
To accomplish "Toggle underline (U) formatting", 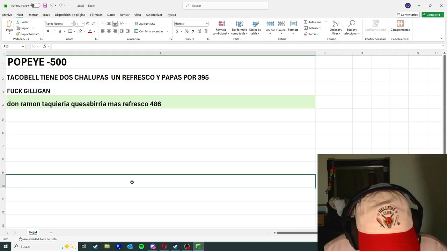I will click(x=60, y=31).
